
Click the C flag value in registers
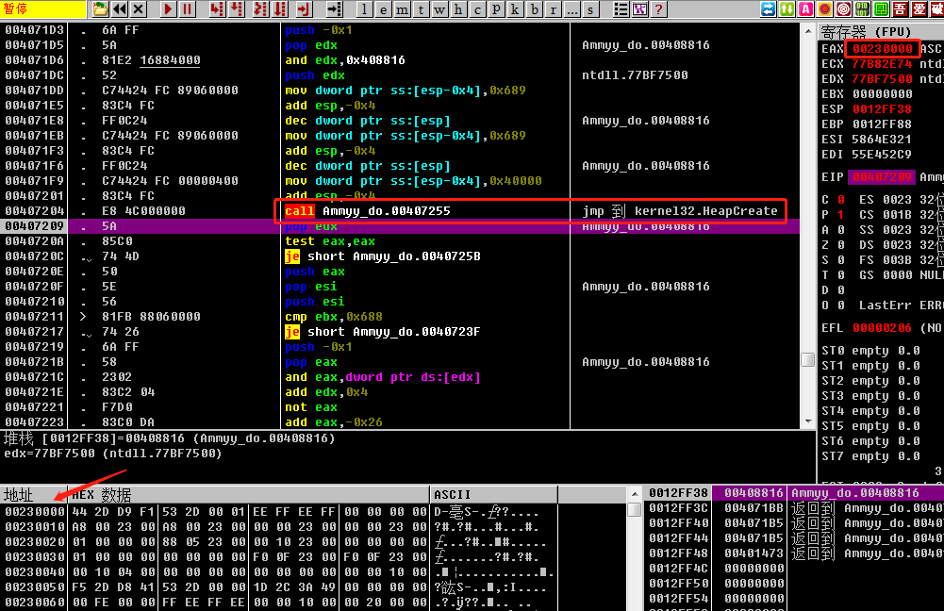[x=841, y=200]
